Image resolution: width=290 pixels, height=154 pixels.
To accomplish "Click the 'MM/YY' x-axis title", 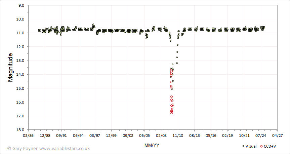I will pos(152,146).
